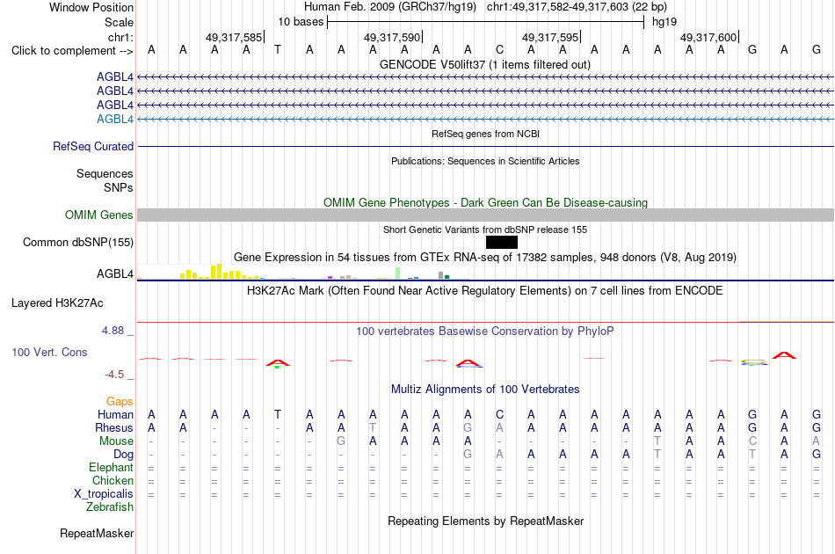The height and width of the screenshot is (554, 835).
Task: Open the Common dbSNP(155) track label
Action: 77,243
